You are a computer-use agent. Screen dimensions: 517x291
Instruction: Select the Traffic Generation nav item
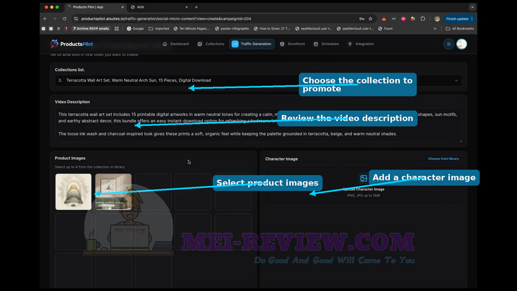(251, 44)
